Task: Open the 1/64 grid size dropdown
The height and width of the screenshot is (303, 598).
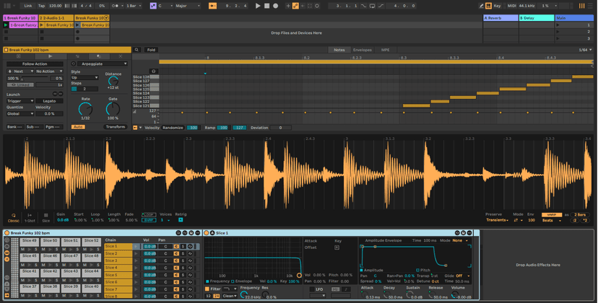Action: pyautogui.click(x=585, y=50)
